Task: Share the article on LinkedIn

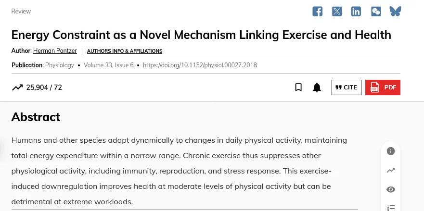Action: (356, 12)
